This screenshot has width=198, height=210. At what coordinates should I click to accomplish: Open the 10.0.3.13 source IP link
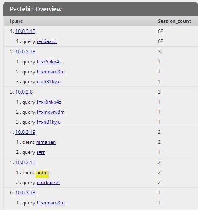coord(25,193)
